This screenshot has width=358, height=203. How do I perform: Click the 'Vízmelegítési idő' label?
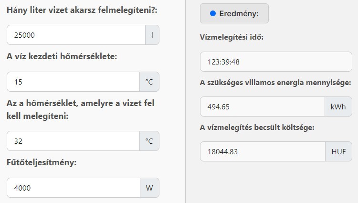tap(232, 37)
